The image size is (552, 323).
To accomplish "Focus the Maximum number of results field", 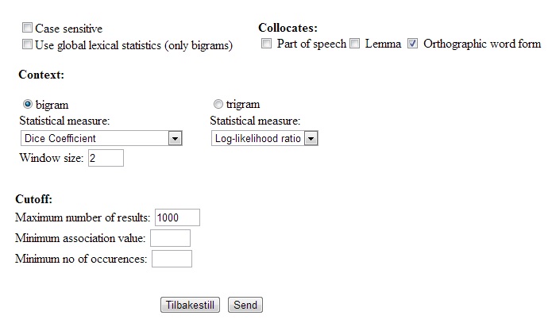I will (177, 217).
